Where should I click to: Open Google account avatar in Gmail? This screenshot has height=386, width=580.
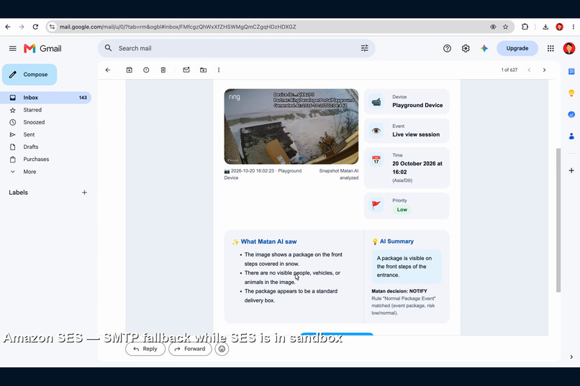[x=569, y=48]
